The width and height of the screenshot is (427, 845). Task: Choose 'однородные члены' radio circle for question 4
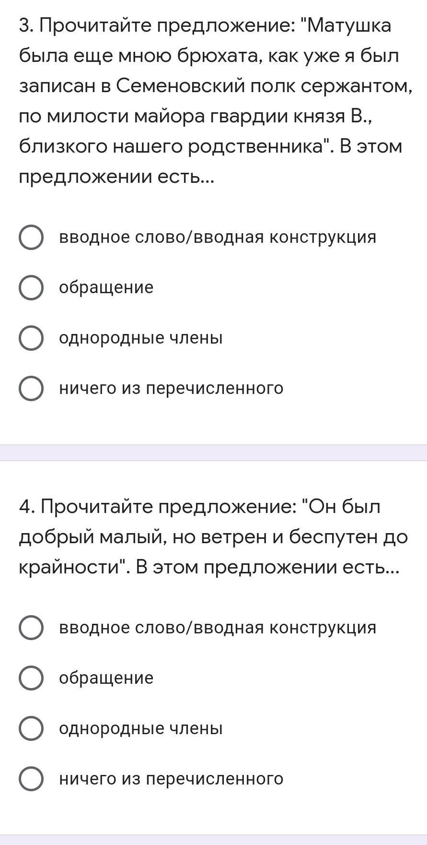click(x=31, y=728)
